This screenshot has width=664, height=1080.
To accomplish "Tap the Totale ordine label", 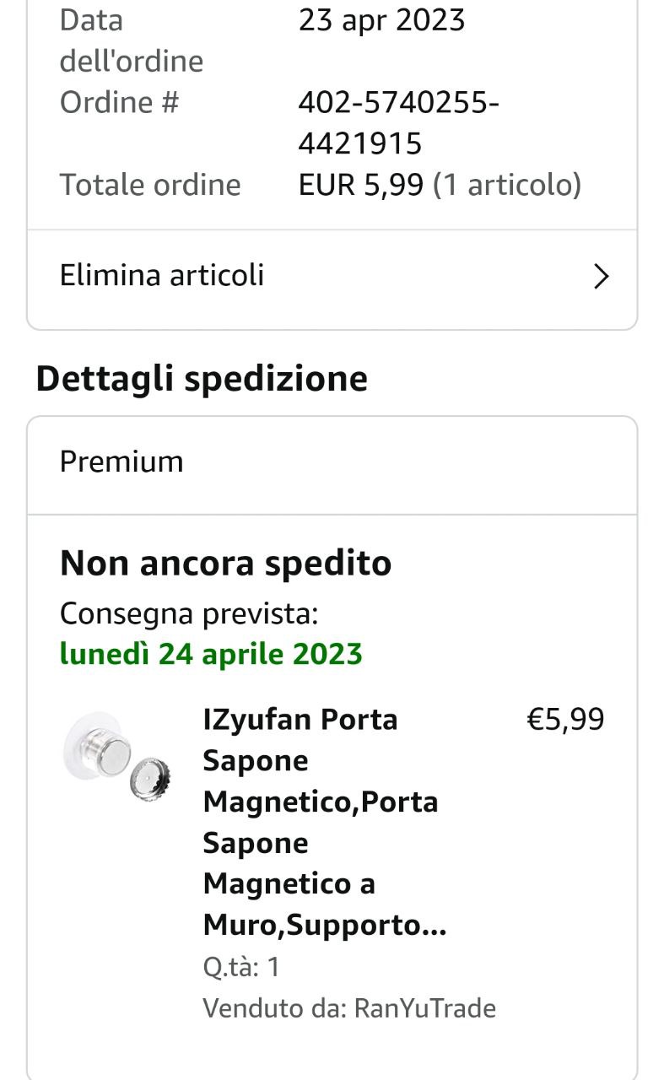I will pyautogui.click(x=150, y=185).
